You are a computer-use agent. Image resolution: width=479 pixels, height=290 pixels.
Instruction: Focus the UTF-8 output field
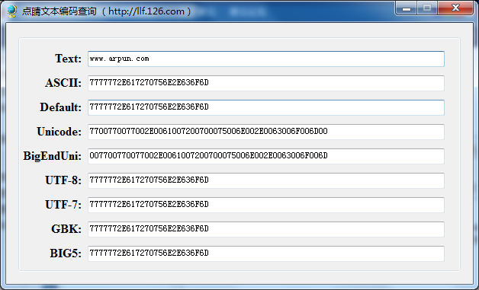pyautogui.click(x=266, y=180)
